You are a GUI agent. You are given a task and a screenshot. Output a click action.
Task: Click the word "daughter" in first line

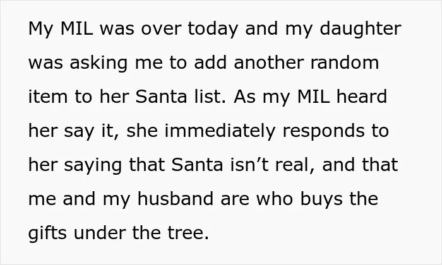click(361, 30)
